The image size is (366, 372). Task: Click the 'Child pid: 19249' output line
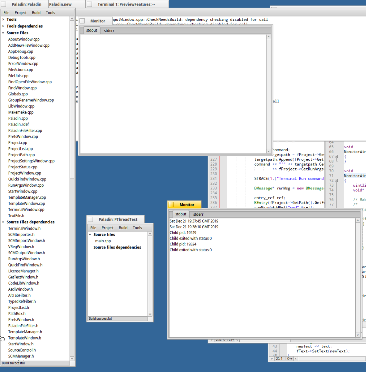click(183, 232)
